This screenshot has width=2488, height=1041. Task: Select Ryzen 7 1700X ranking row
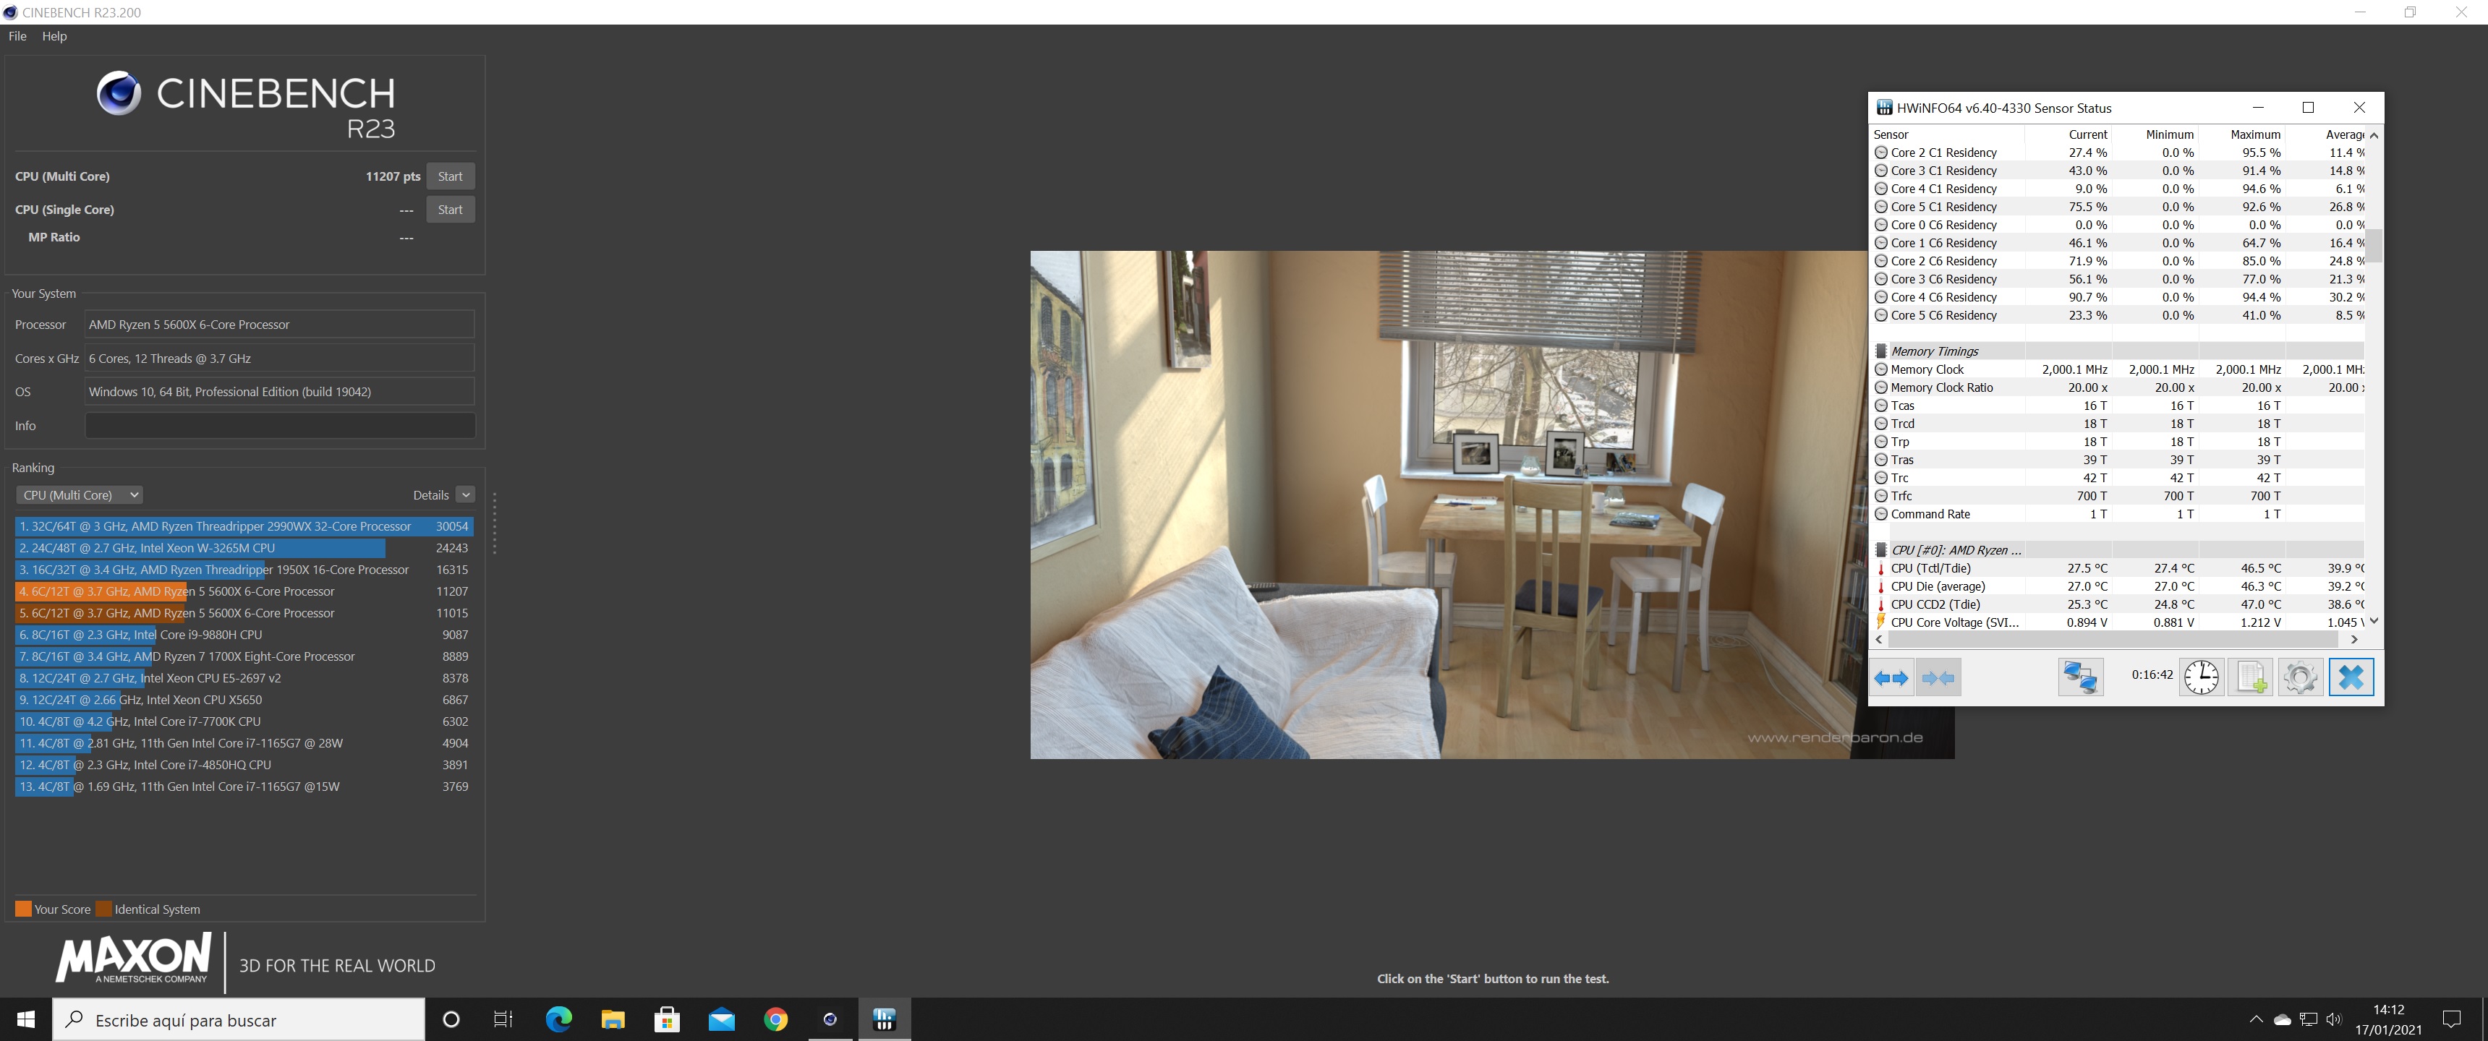click(244, 656)
